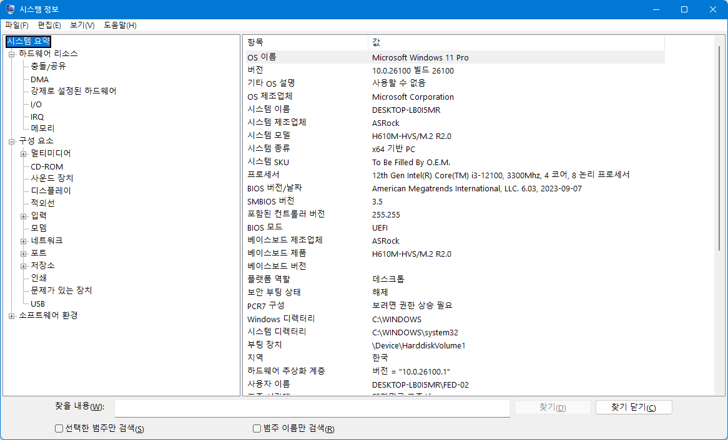Expand the 네트워크 tree node

(23, 241)
